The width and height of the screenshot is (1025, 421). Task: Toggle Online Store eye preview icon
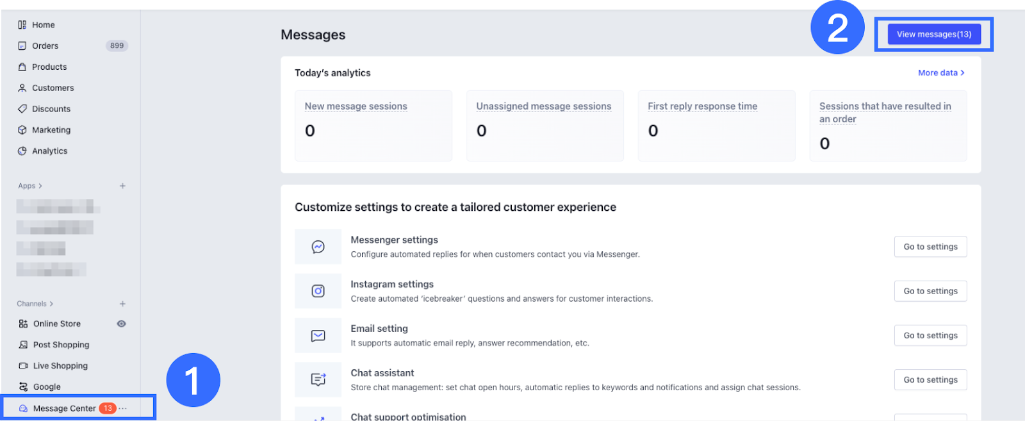pos(121,324)
